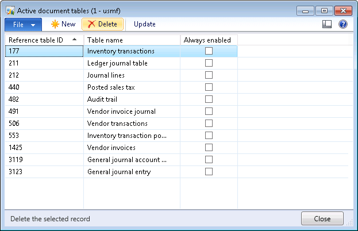Tick Always enabled for General journal entry
The image size is (358, 231).
click(209, 171)
